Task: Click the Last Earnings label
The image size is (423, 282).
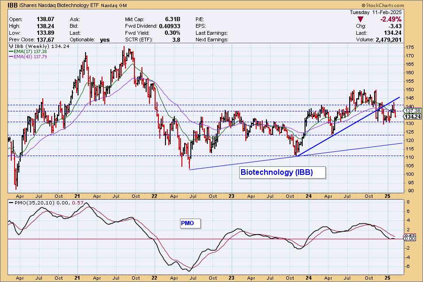Action: (211, 33)
